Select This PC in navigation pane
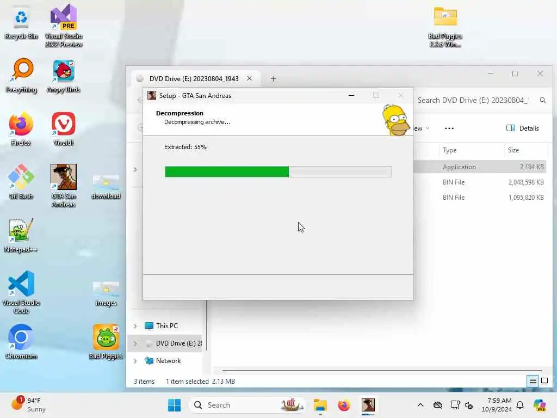Screen dimensions: 557x418 click(x=166, y=326)
